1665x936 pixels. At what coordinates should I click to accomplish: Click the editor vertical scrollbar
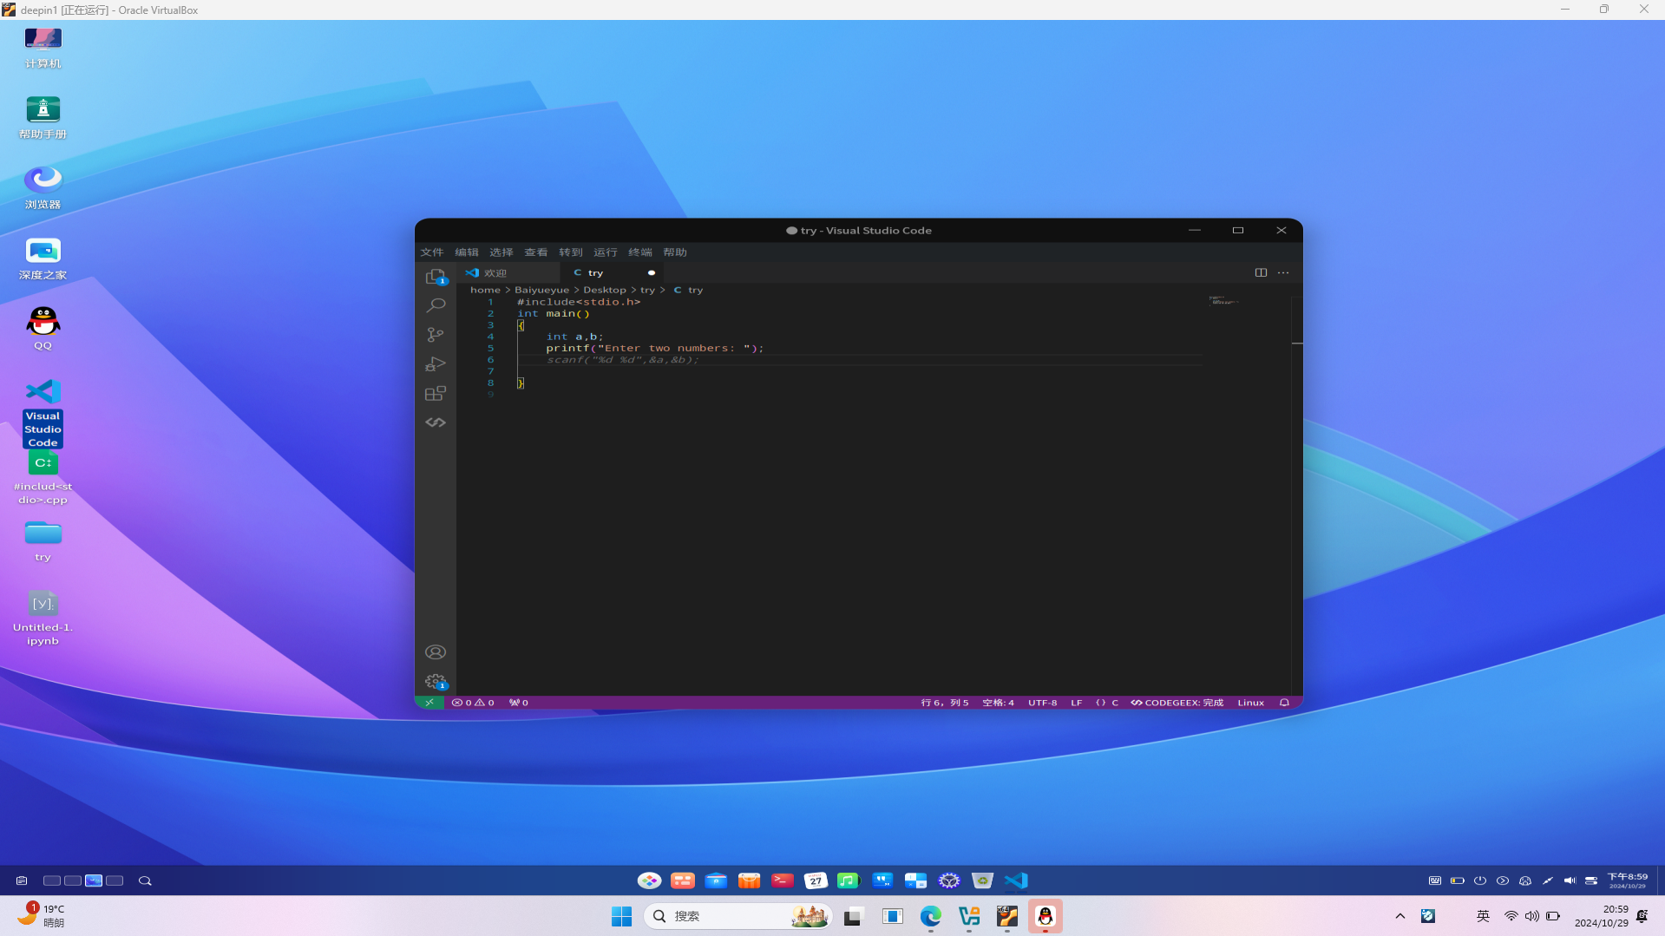pyautogui.click(x=1297, y=494)
